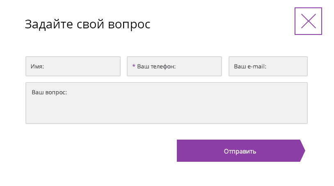Image resolution: width=334 pixels, height=186 pixels.
Task: Click the "Ваш e-mail:" placeholder text
Action: pos(250,67)
